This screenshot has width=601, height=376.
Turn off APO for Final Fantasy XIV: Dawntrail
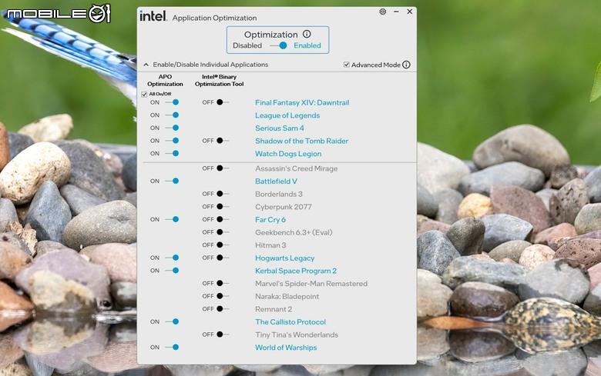coord(172,102)
